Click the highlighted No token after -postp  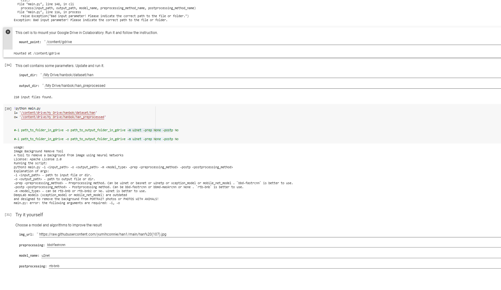(x=177, y=130)
